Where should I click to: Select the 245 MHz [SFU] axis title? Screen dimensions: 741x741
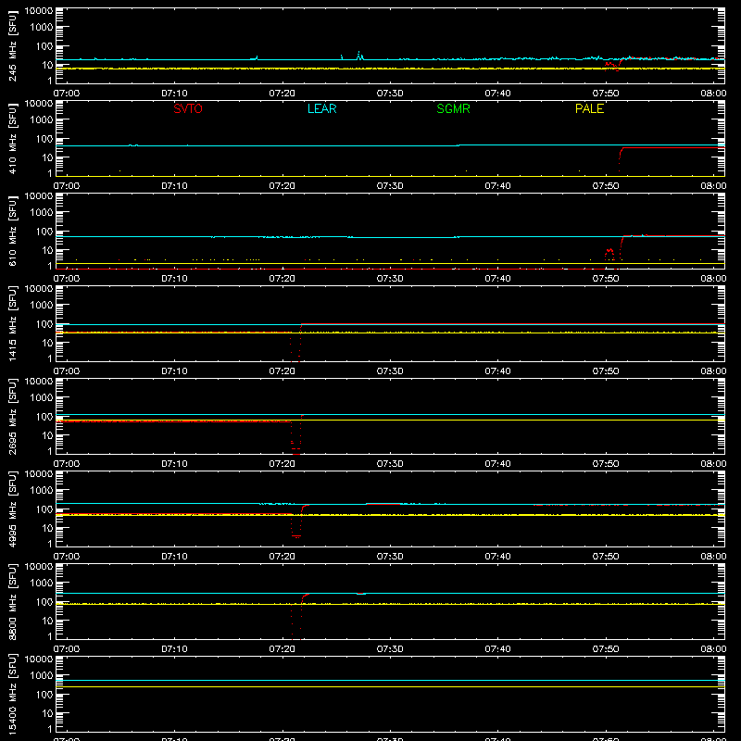click(12, 46)
